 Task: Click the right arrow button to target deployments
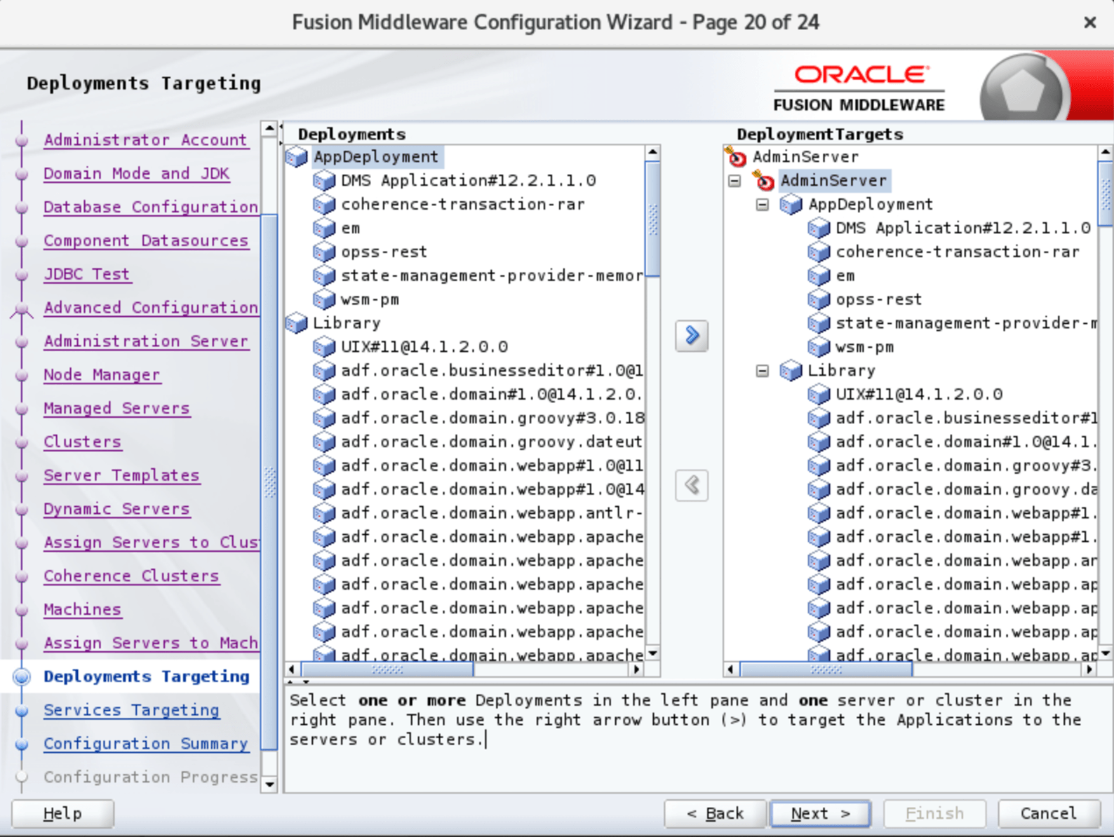click(x=692, y=335)
